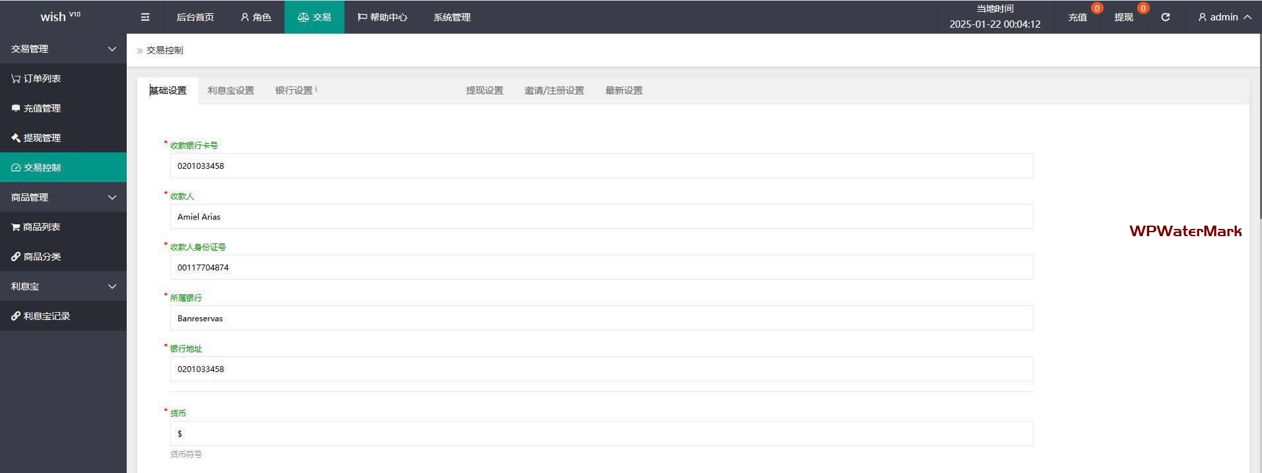
Task: Go to 后台首页 in the top navigation
Action: 195,17
